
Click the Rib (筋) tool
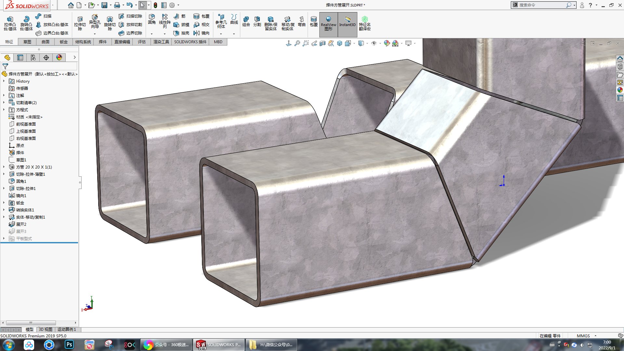tap(179, 16)
